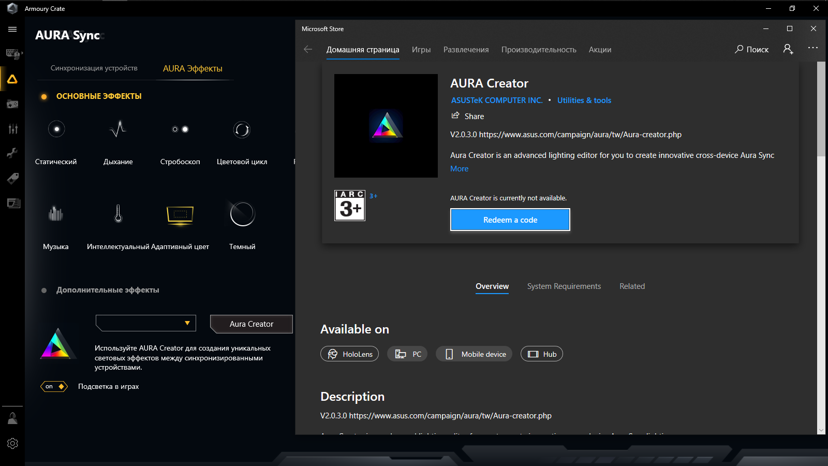Click the Microsoft Store vertical scrollbar

tap(821, 109)
